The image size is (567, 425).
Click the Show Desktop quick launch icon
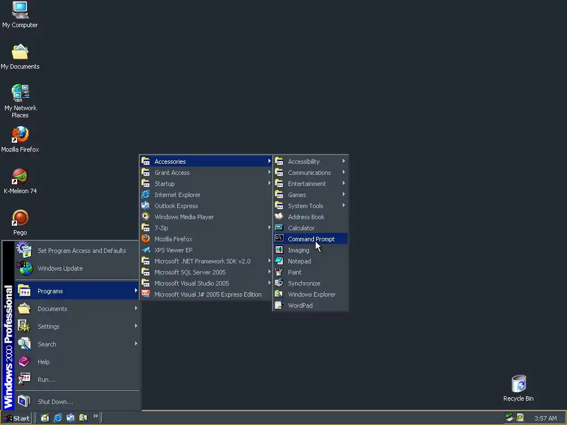[45, 418]
